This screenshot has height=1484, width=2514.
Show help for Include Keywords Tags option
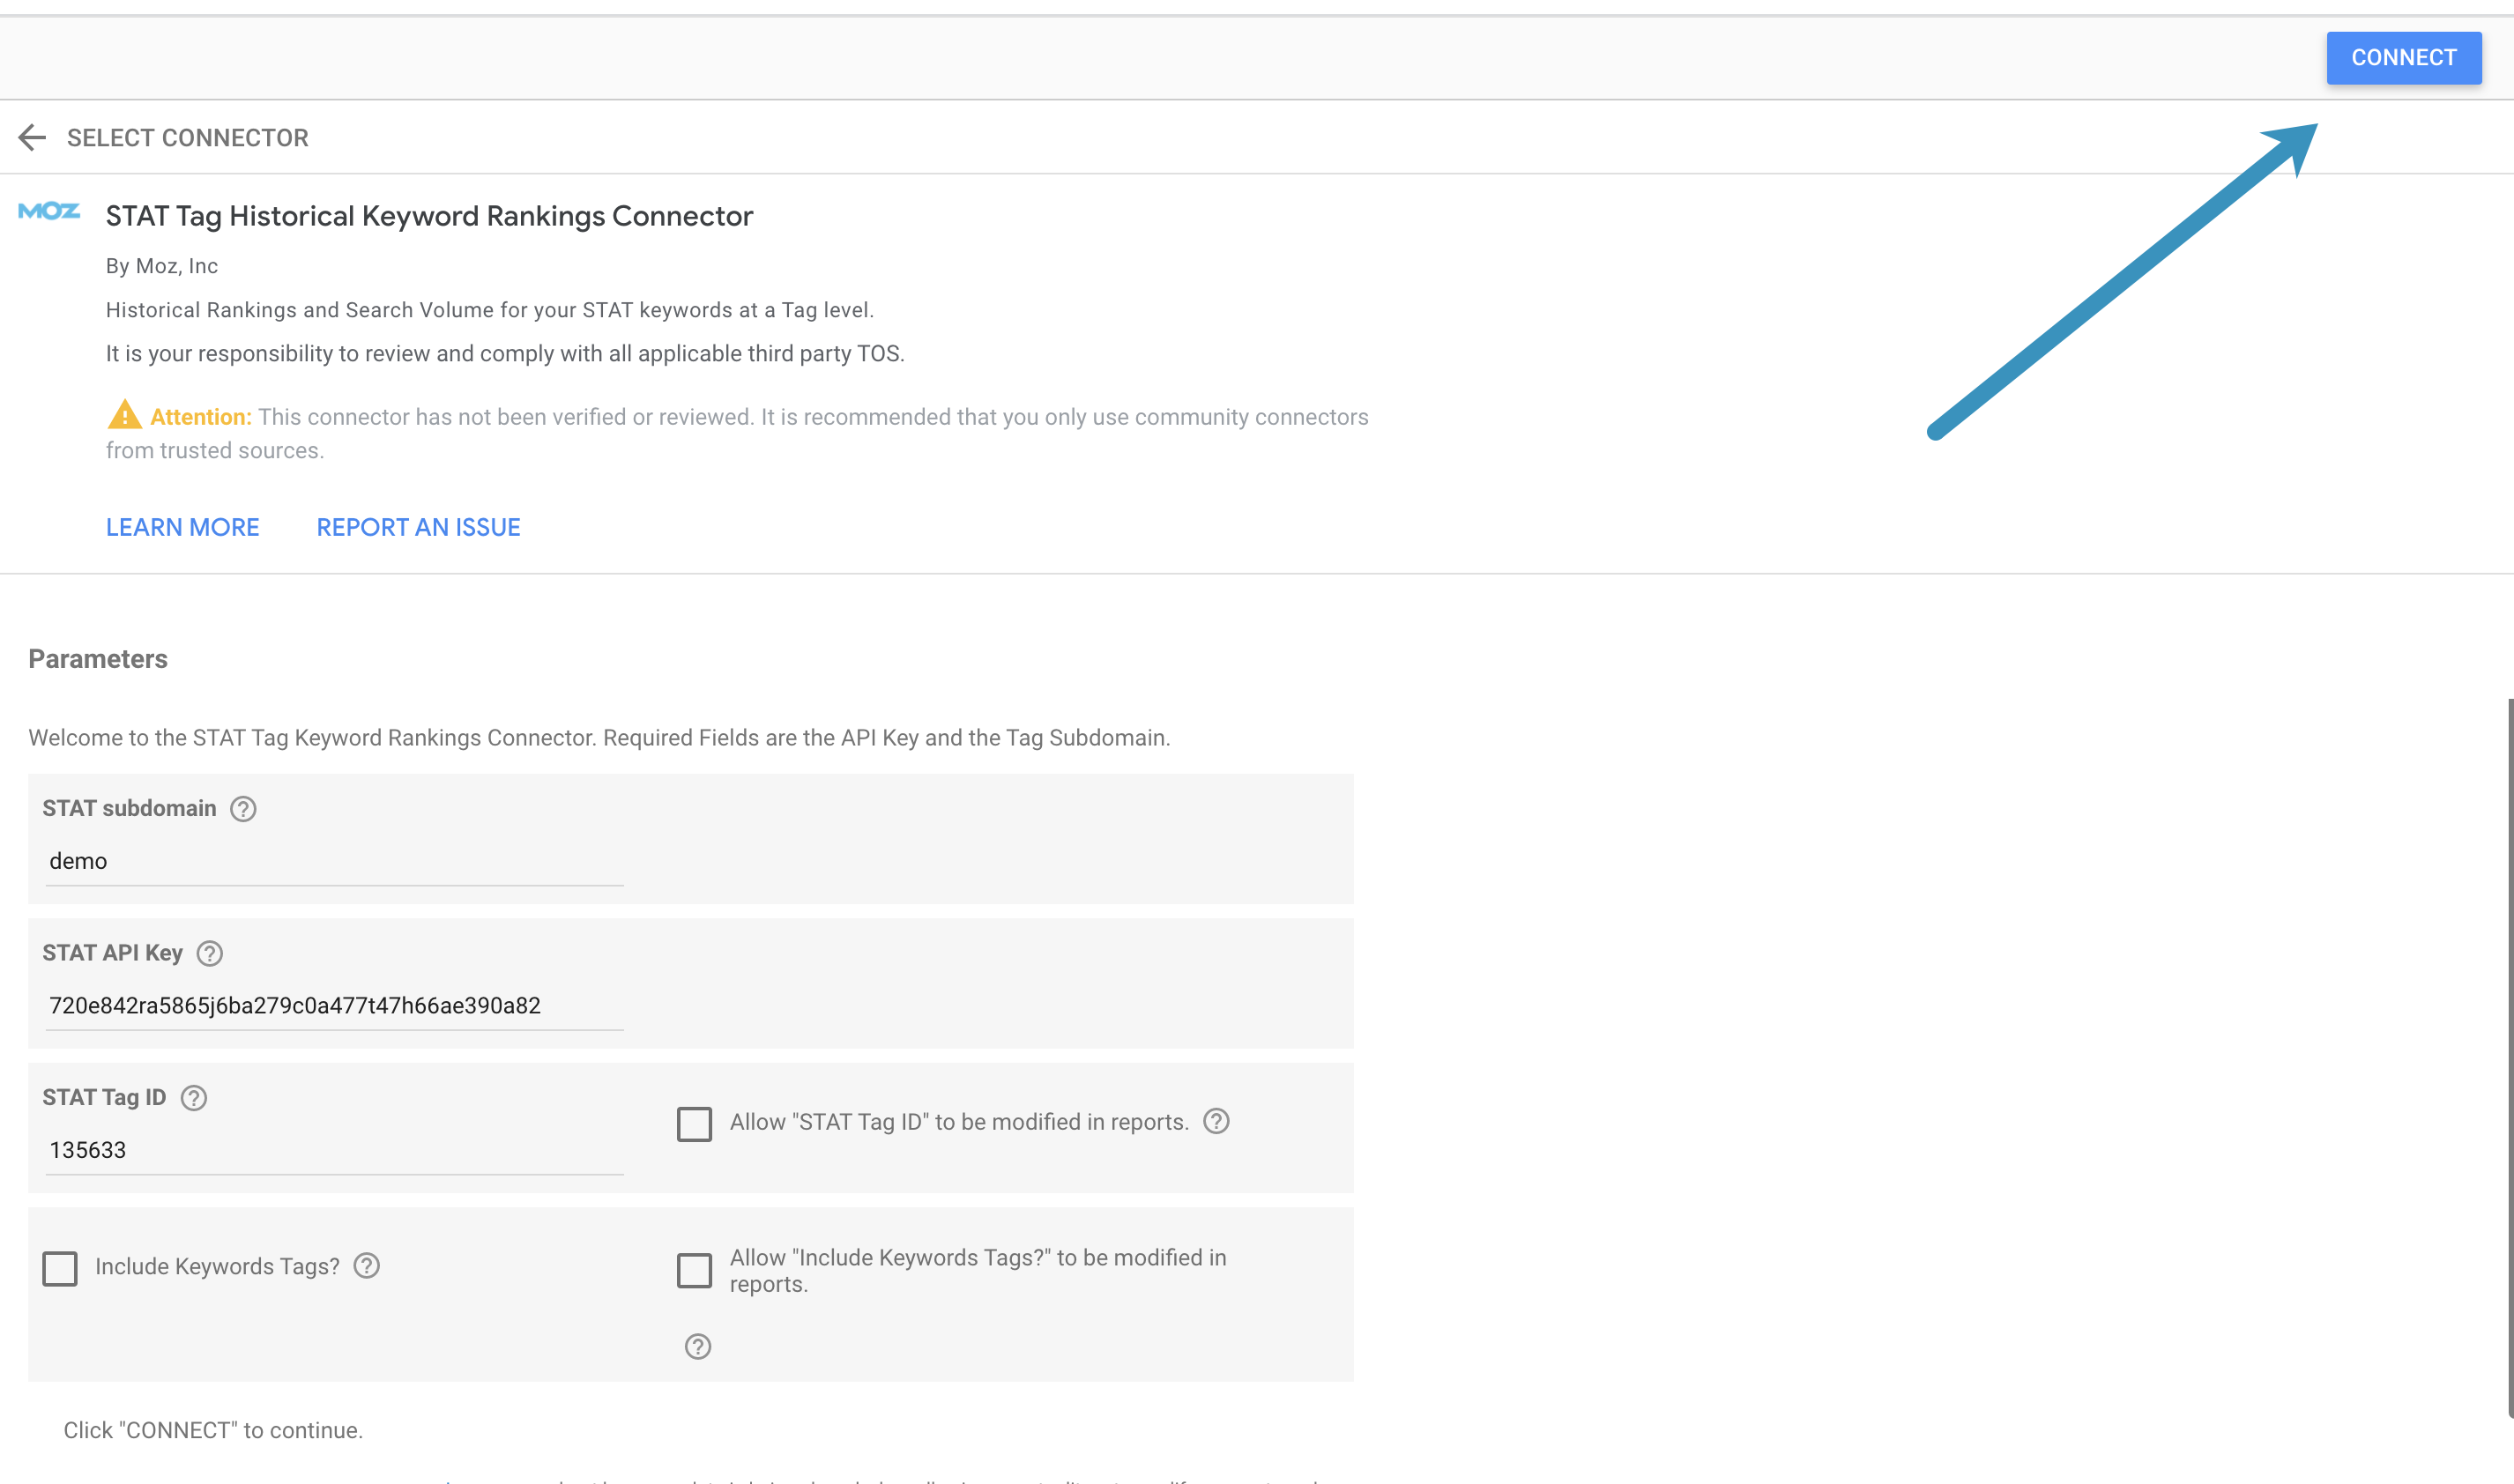tap(367, 1266)
